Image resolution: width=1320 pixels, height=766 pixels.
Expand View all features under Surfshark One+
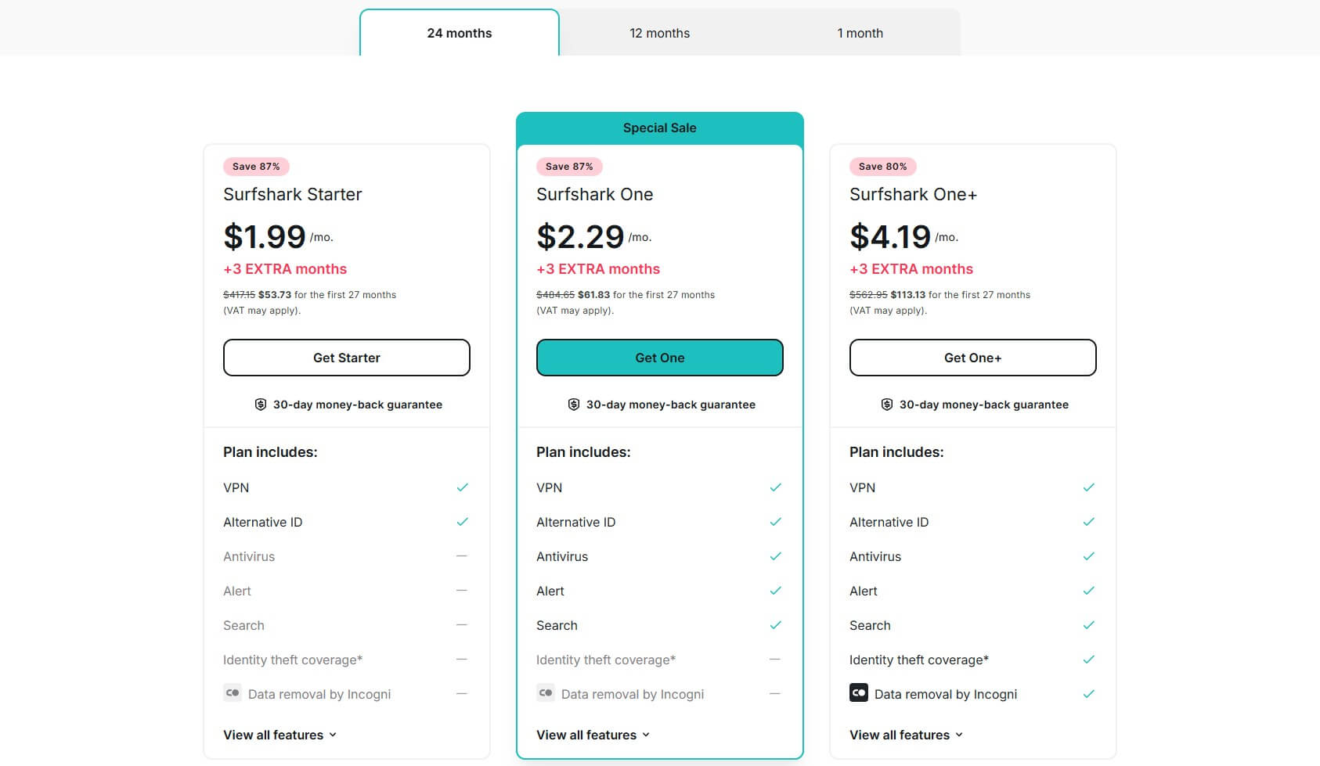point(906,735)
